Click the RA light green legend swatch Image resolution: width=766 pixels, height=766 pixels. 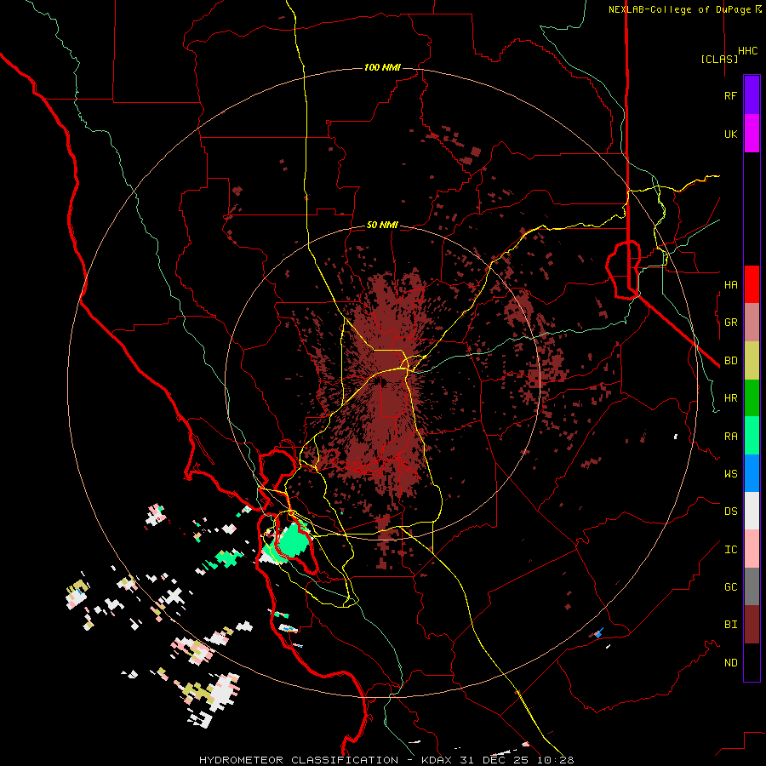752,436
